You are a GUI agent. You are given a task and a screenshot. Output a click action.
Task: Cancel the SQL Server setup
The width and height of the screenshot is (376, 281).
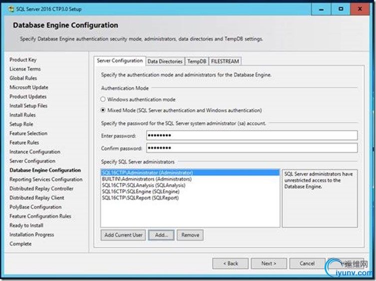[307, 264]
